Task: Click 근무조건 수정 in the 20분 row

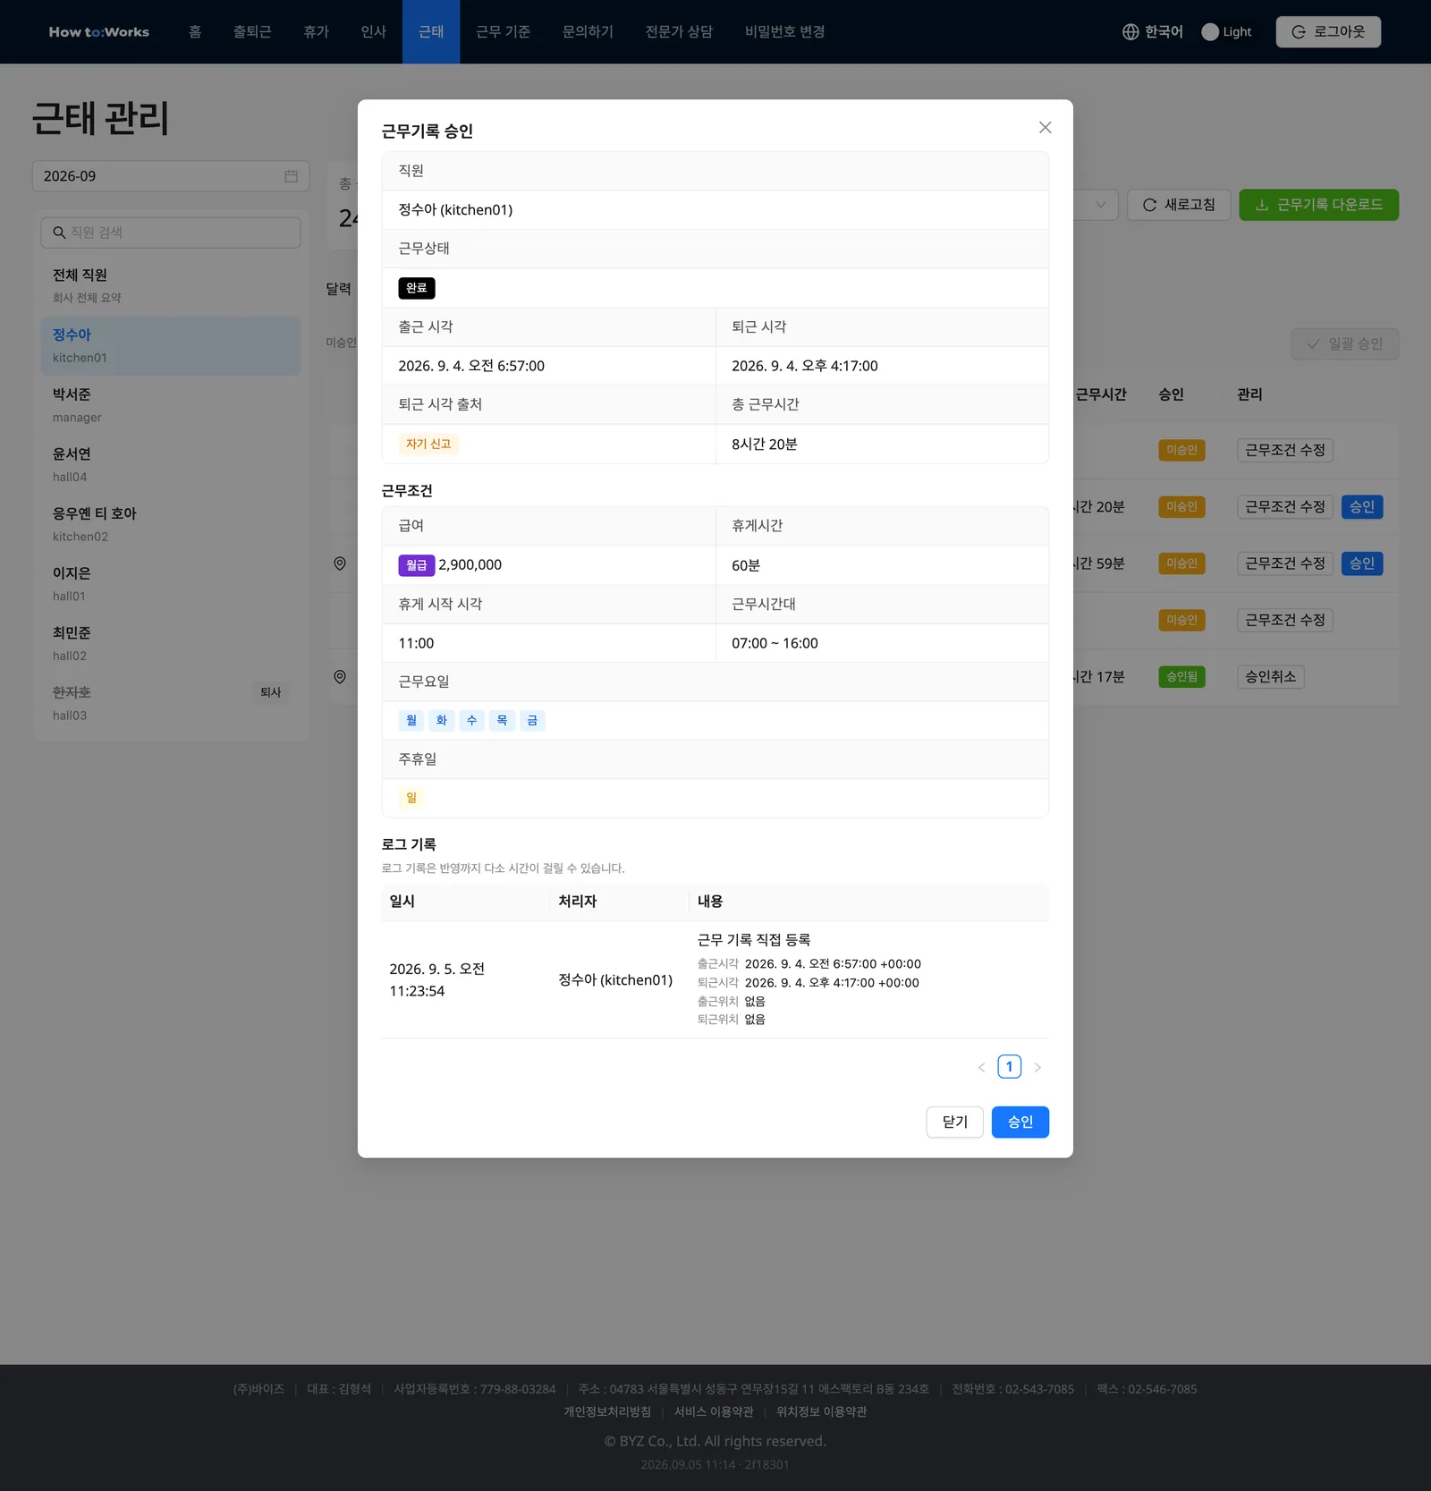Action: point(1285,507)
